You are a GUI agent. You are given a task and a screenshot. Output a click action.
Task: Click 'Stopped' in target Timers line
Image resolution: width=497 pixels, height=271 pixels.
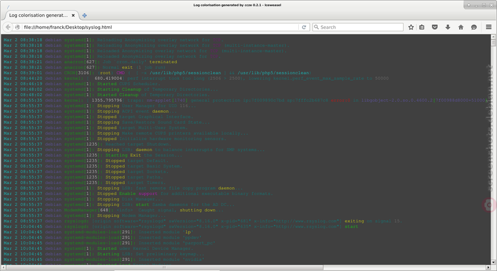(x=115, y=183)
